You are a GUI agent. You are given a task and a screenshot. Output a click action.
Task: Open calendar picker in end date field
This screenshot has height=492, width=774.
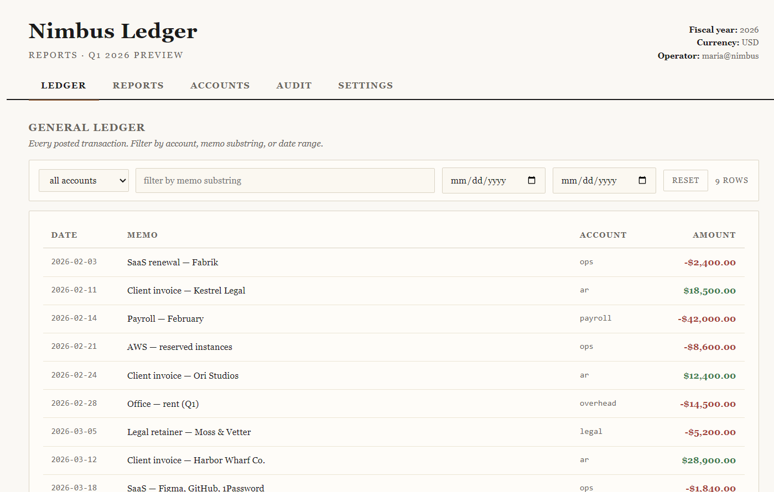642,180
